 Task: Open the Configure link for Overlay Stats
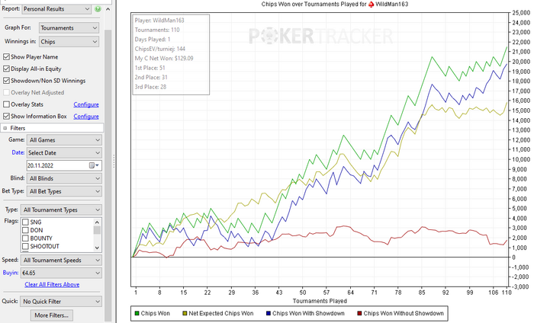[86, 104]
